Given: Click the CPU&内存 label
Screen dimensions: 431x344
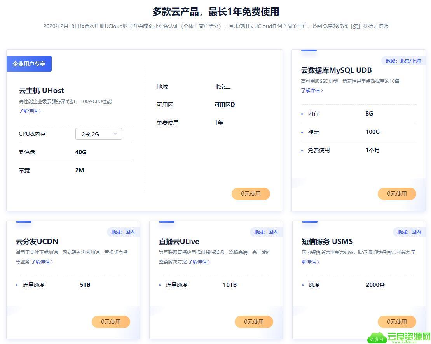Looking at the screenshot, I should point(32,134).
